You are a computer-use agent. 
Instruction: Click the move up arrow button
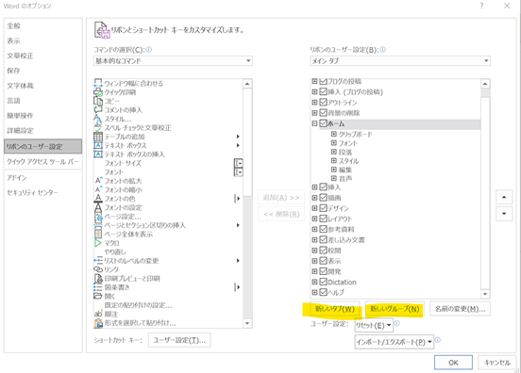click(504, 197)
